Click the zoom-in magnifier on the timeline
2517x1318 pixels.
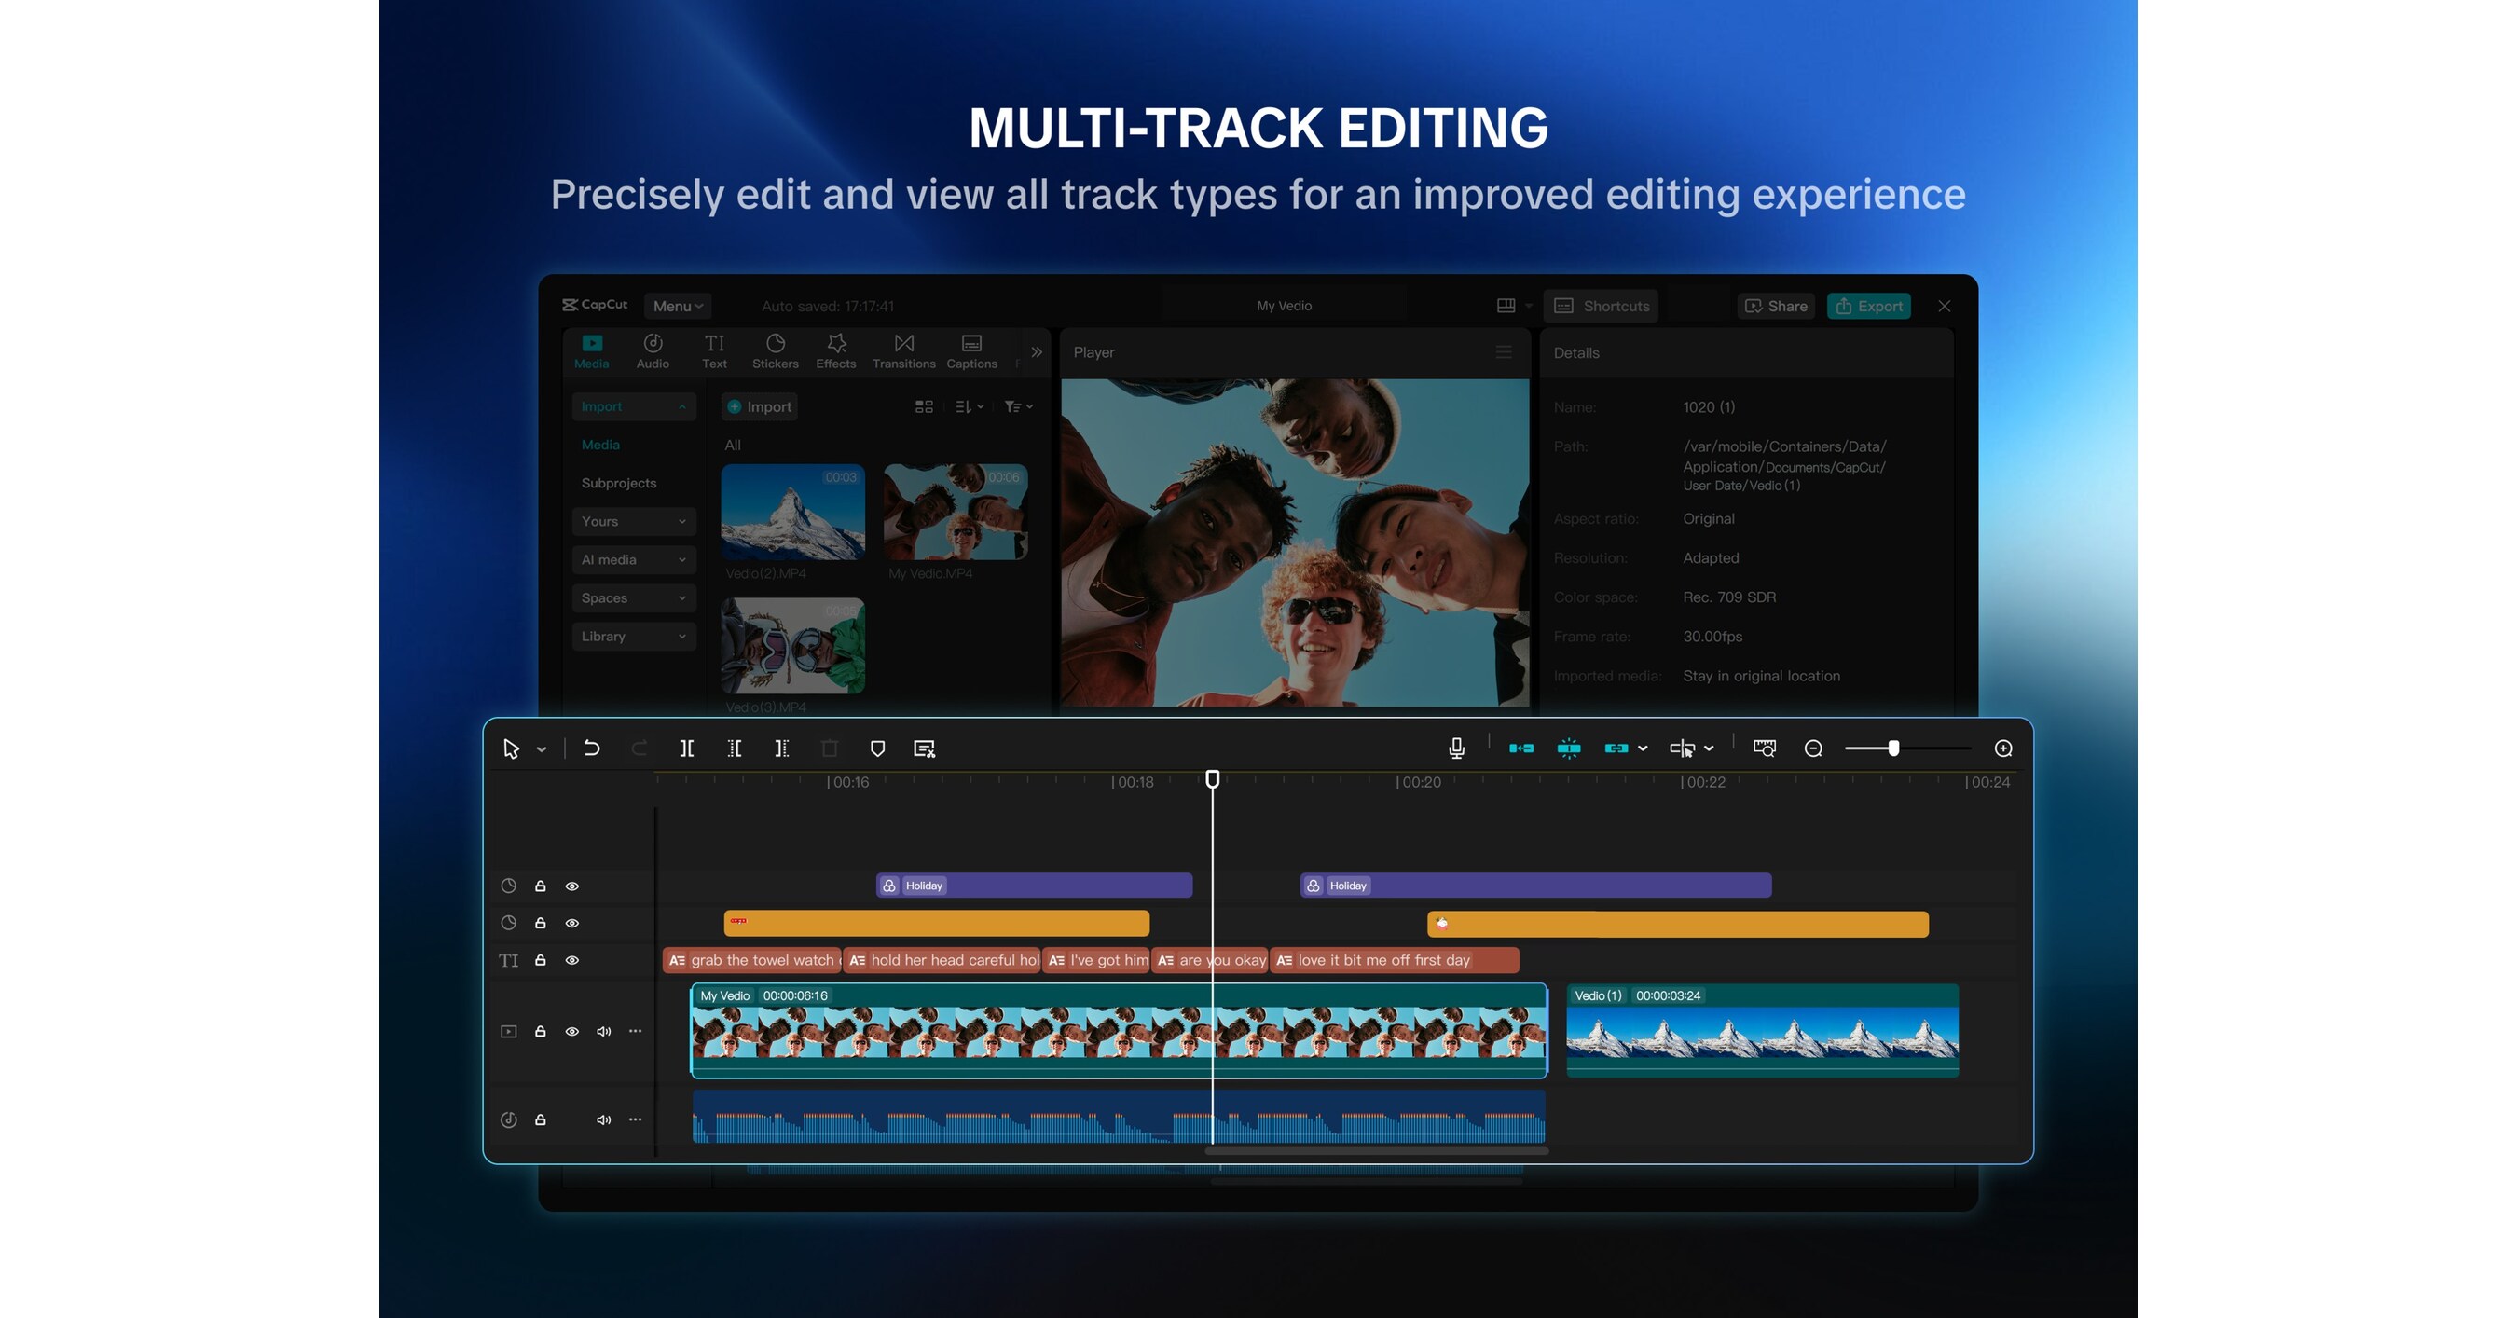2003,748
